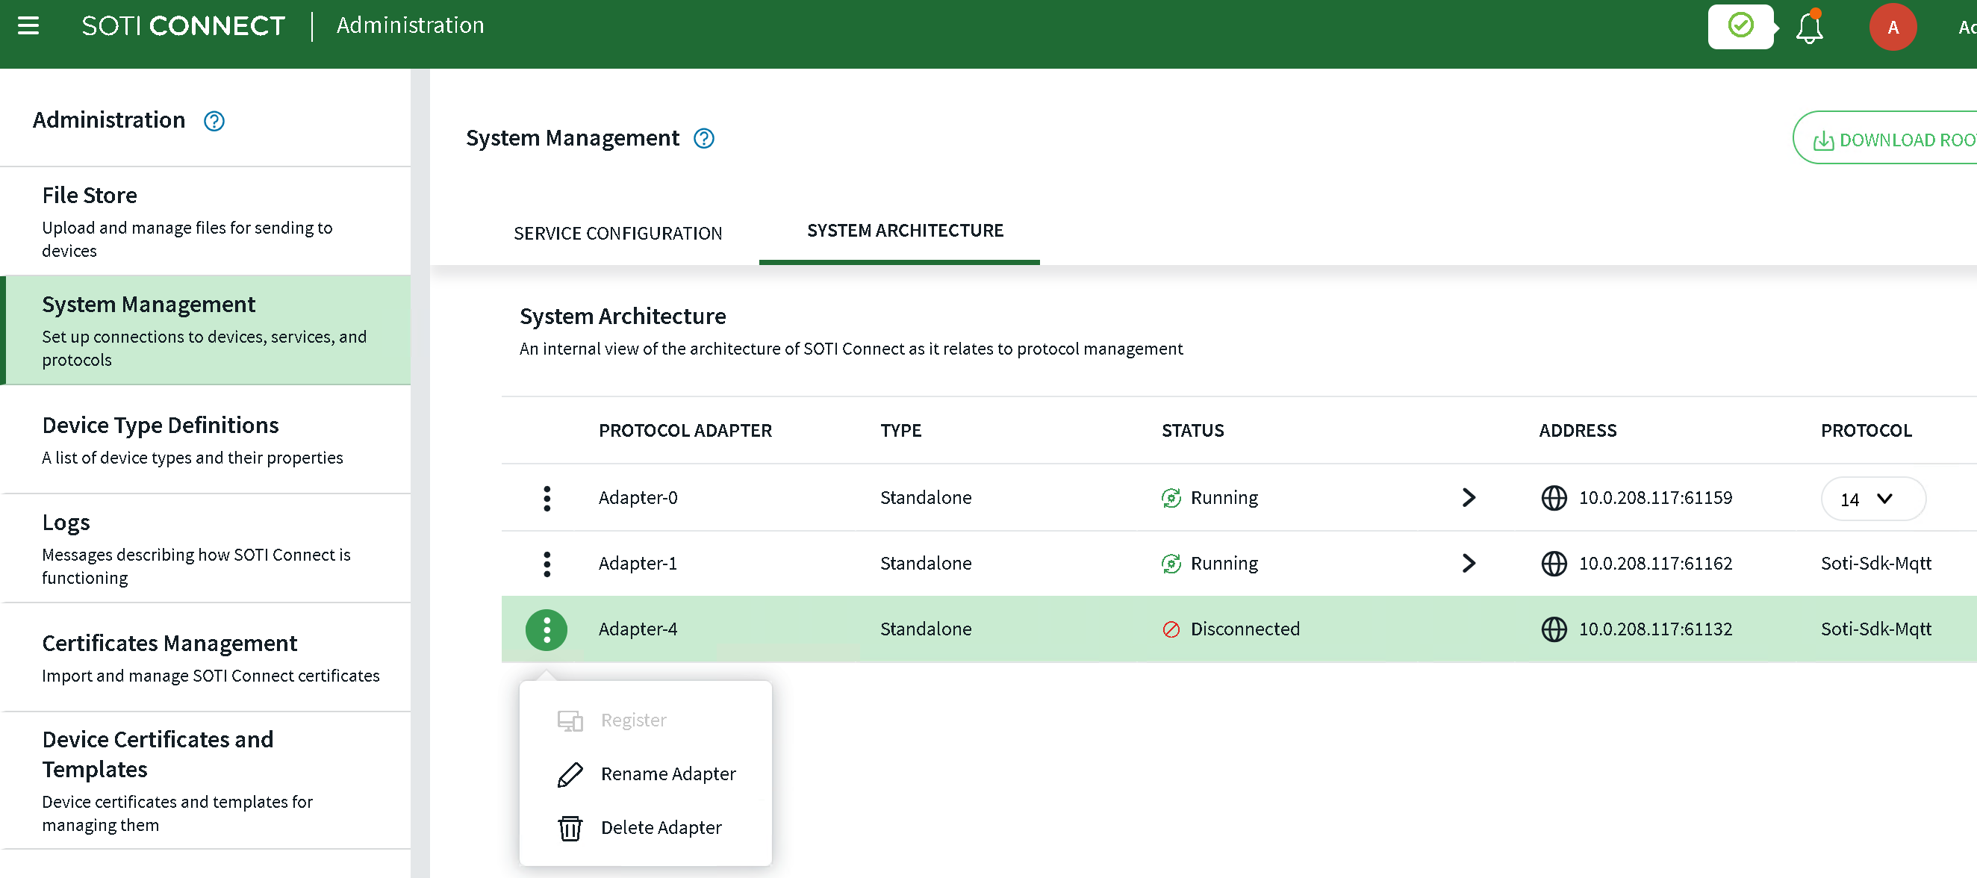Choose Register in the context menu

646,720
